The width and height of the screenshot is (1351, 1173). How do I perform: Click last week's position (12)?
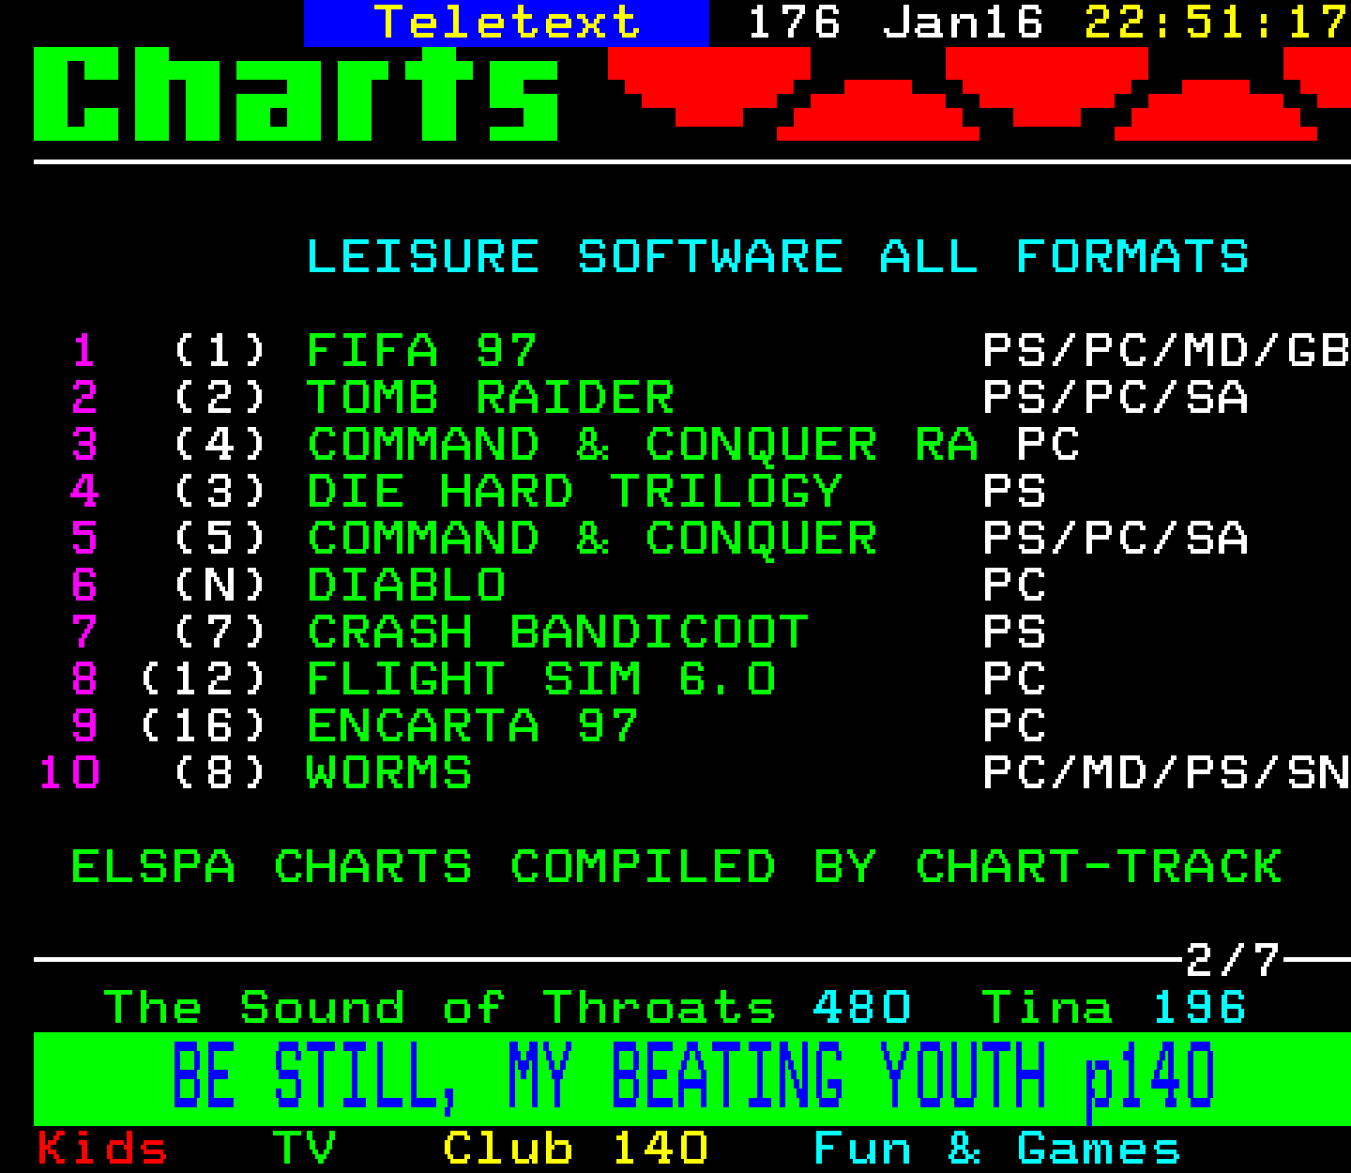coord(204,679)
